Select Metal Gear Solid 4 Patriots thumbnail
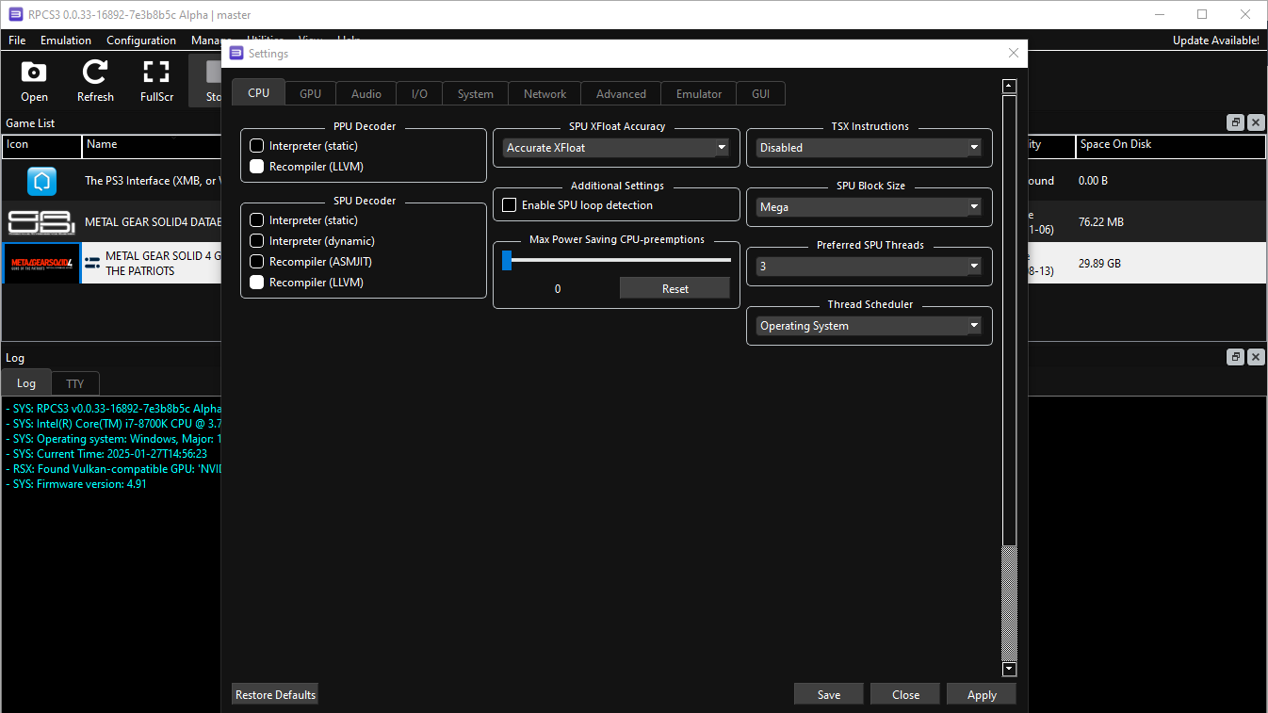This screenshot has width=1268, height=713. (x=41, y=264)
